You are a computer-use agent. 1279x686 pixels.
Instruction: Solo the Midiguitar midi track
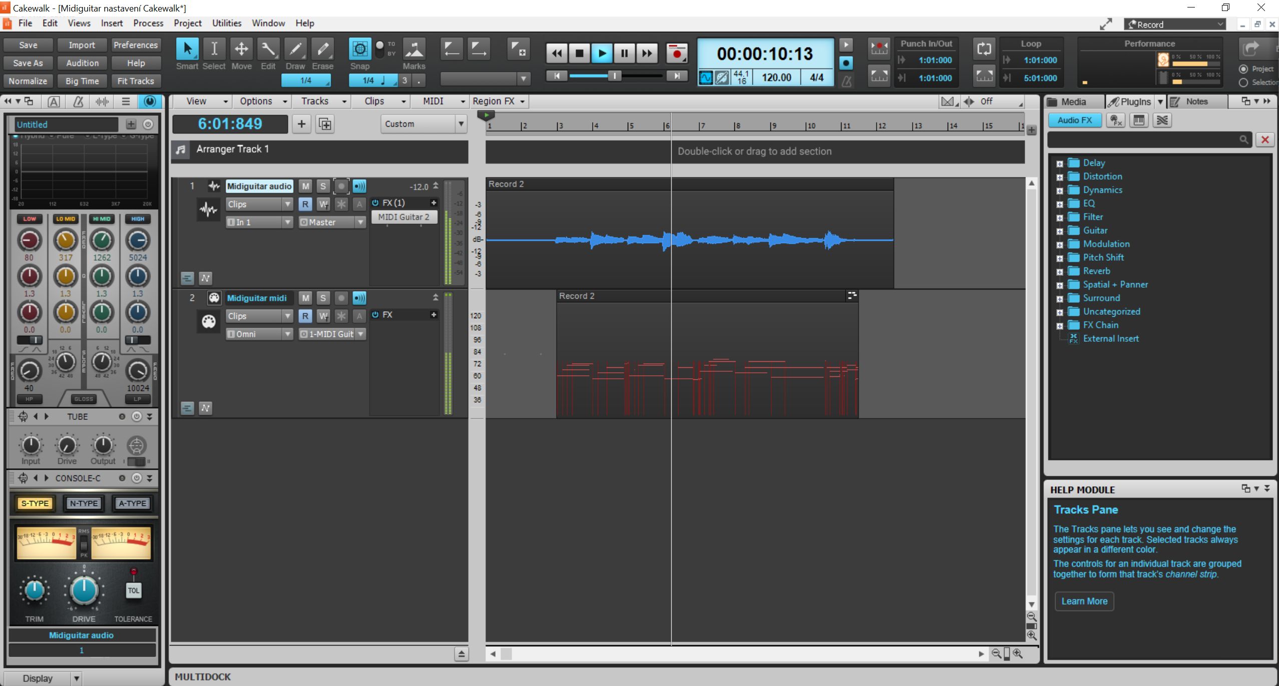coord(323,298)
